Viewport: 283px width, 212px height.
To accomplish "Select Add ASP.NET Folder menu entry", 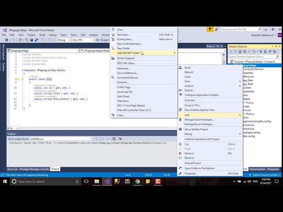I will coord(143,53).
